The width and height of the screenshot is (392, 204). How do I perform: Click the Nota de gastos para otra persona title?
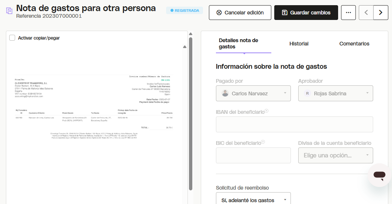[86, 8]
